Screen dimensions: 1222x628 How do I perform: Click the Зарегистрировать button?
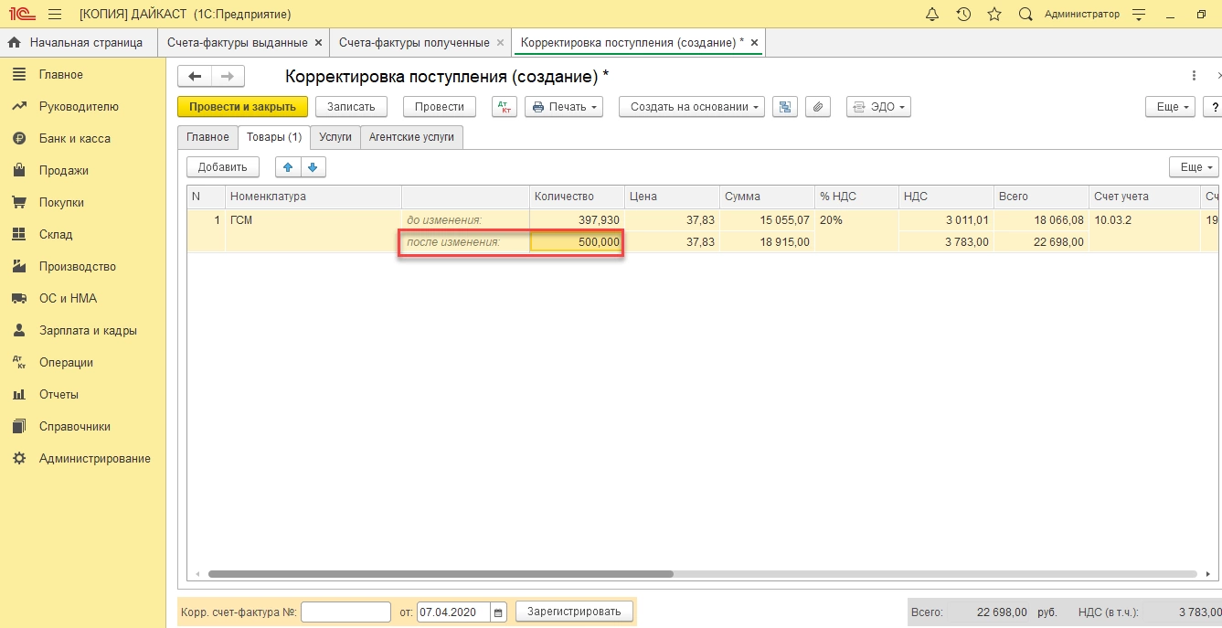(x=574, y=612)
